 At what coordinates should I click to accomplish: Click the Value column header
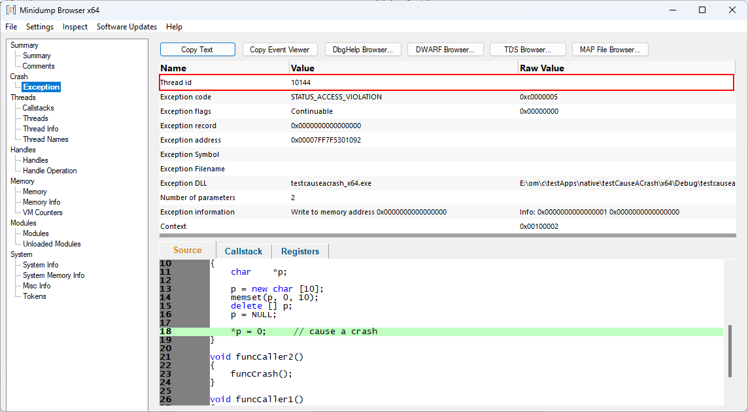coord(403,68)
